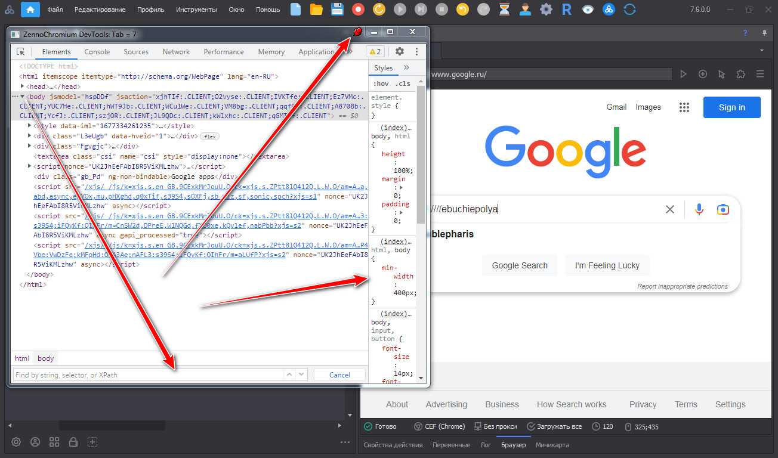Click the Styles pane scrollbar down arrow
Image resolution: width=778 pixels, height=458 pixels.
point(421,378)
